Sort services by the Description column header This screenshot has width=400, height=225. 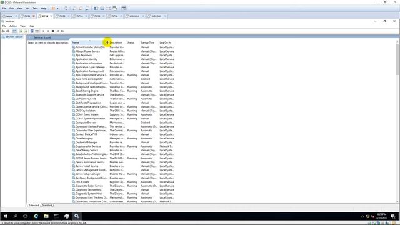click(117, 42)
